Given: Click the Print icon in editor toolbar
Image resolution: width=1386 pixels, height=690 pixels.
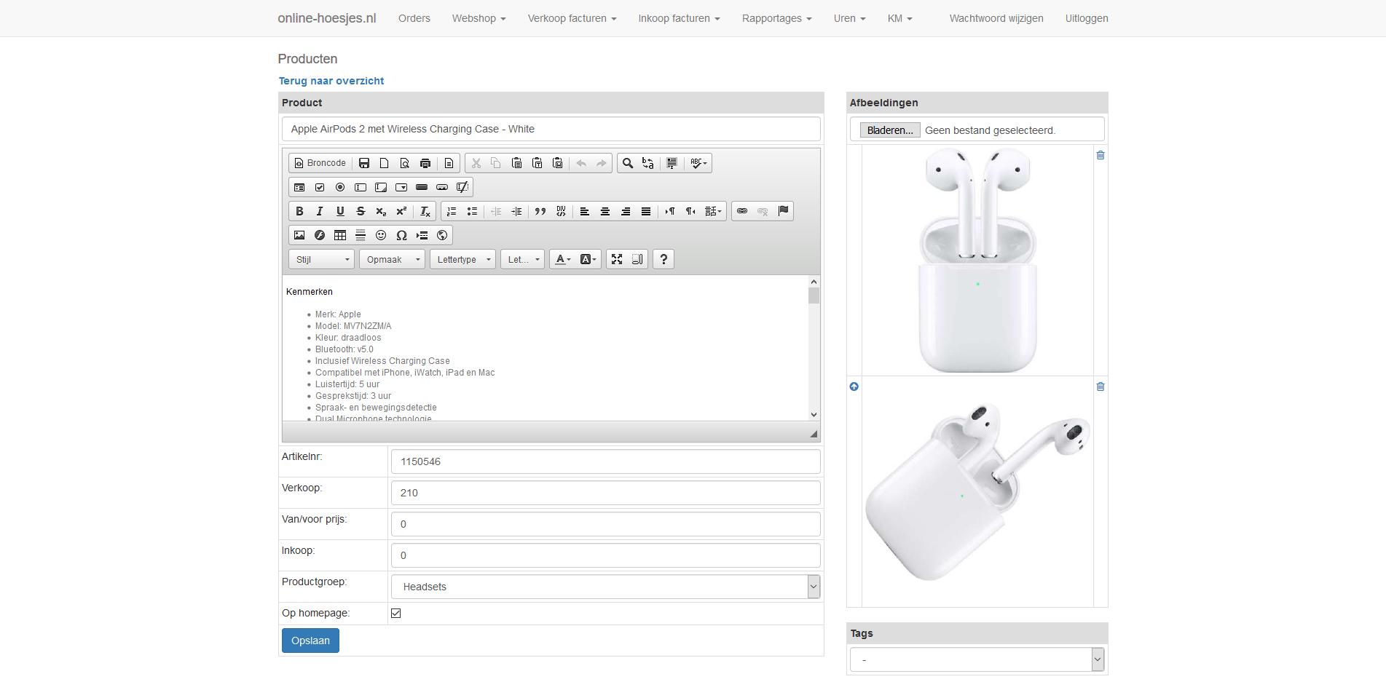Looking at the screenshot, I should coord(425,163).
